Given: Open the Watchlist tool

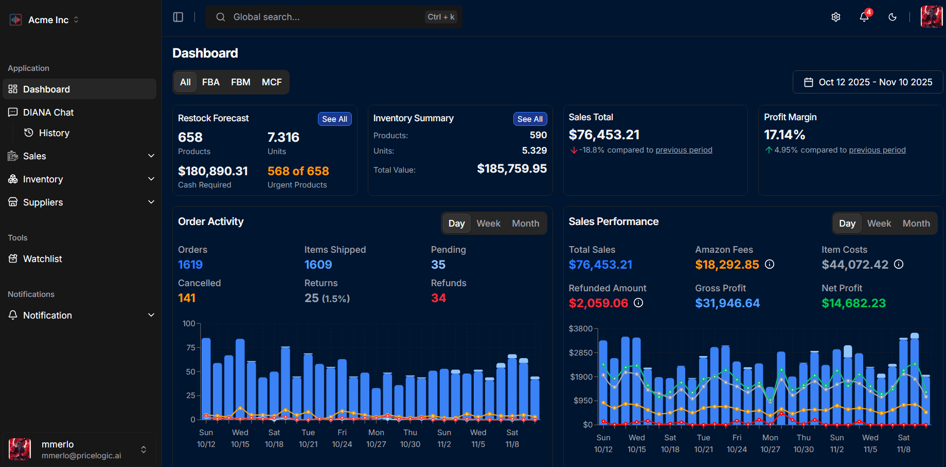Looking at the screenshot, I should (42, 259).
